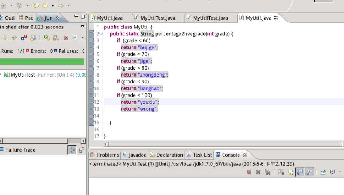Click the string "youxiu" on line 12
This screenshot has height=195, width=344.
pyautogui.click(x=148, y=102)
